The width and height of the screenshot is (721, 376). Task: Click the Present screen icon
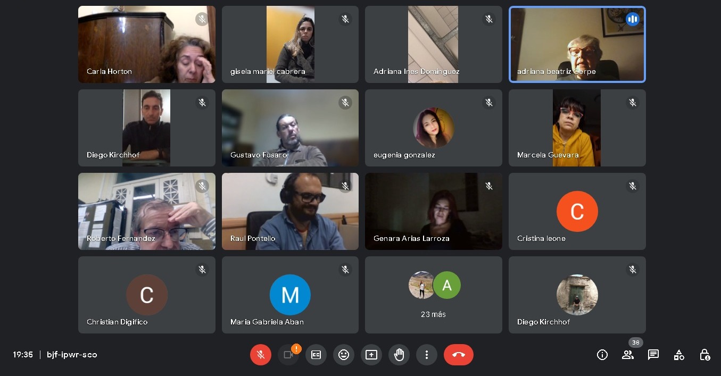point(371,355)
